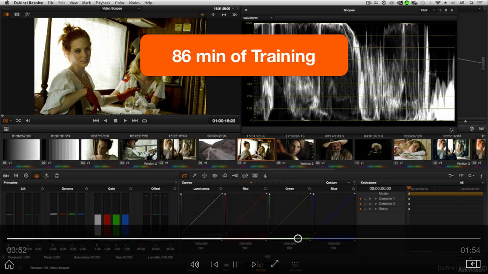Open the Power Window palette icon

click(205, 176)
